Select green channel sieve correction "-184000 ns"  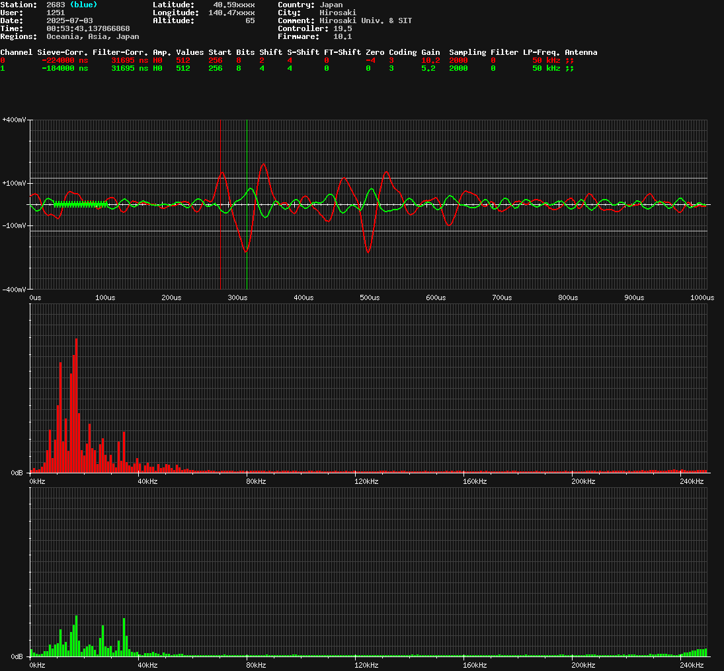click(x=65, y=68)
